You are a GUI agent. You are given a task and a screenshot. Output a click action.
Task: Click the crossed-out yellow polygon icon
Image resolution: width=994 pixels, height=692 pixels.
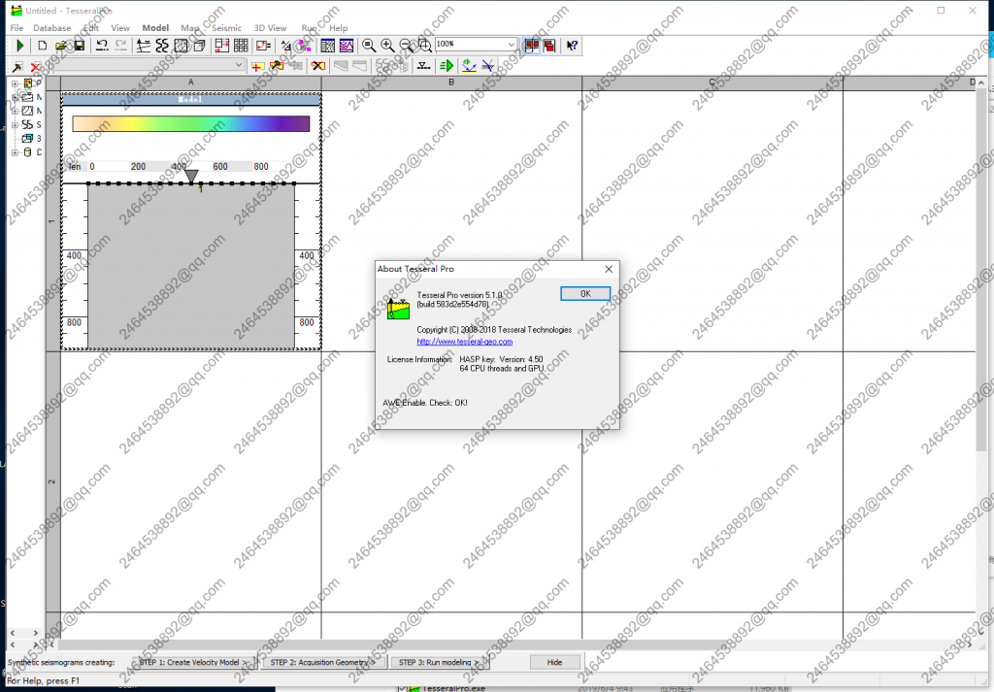(x=317, y=66)
